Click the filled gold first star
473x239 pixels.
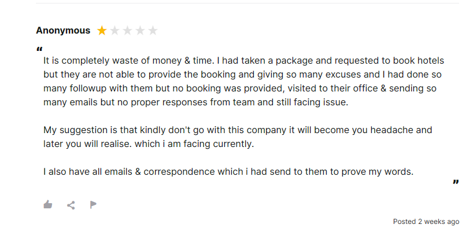click(x=102, y=31)
